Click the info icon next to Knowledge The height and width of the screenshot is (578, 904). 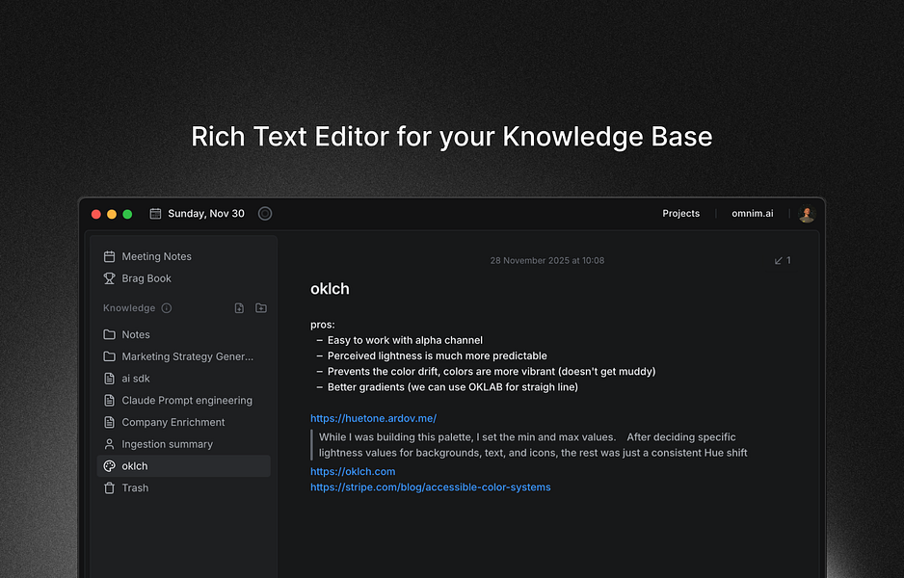coord(167,308)
